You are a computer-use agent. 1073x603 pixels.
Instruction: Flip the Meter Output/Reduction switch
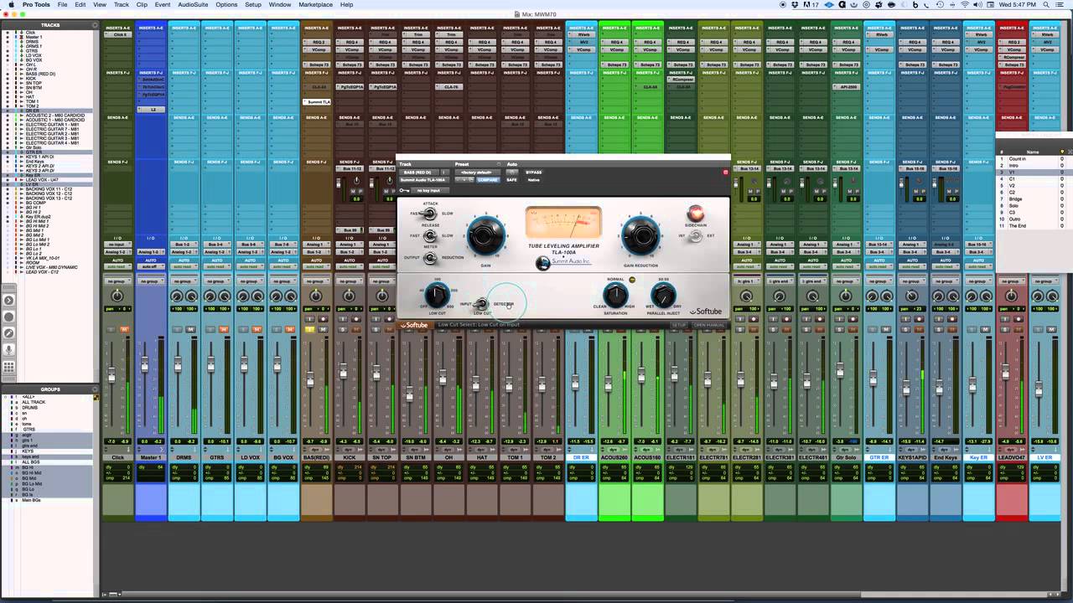429,257
